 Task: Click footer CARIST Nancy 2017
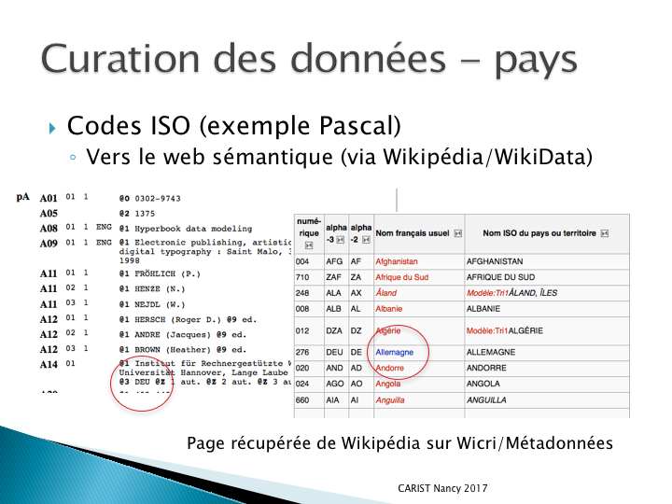442,488
